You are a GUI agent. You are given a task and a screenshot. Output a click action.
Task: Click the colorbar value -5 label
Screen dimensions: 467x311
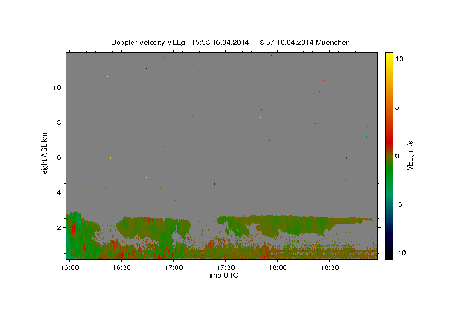coord(399,204)
